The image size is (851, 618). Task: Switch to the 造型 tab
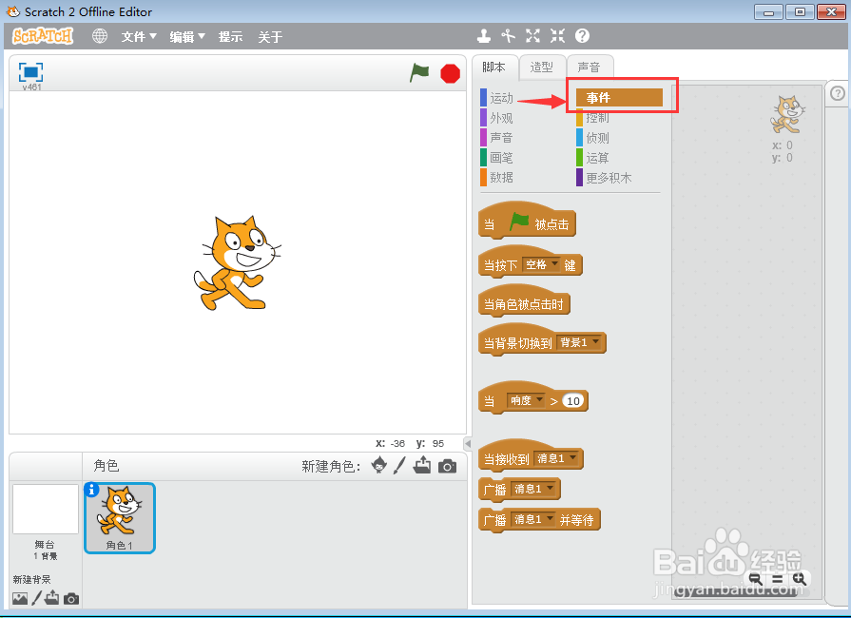[542, 67]
